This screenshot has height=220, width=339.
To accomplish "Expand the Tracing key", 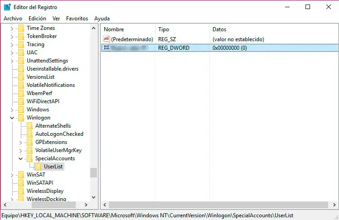I will [x=12, y=45].
